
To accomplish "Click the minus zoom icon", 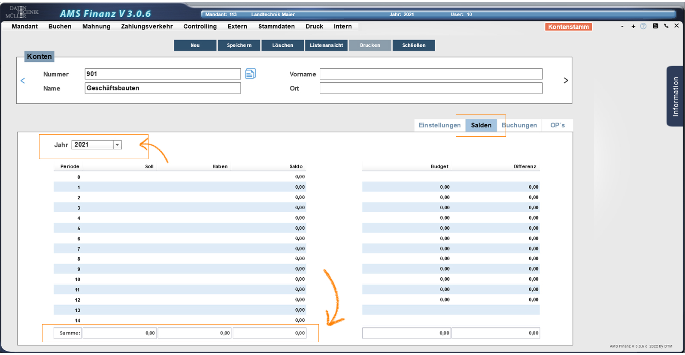I will [x=622, y=27].
